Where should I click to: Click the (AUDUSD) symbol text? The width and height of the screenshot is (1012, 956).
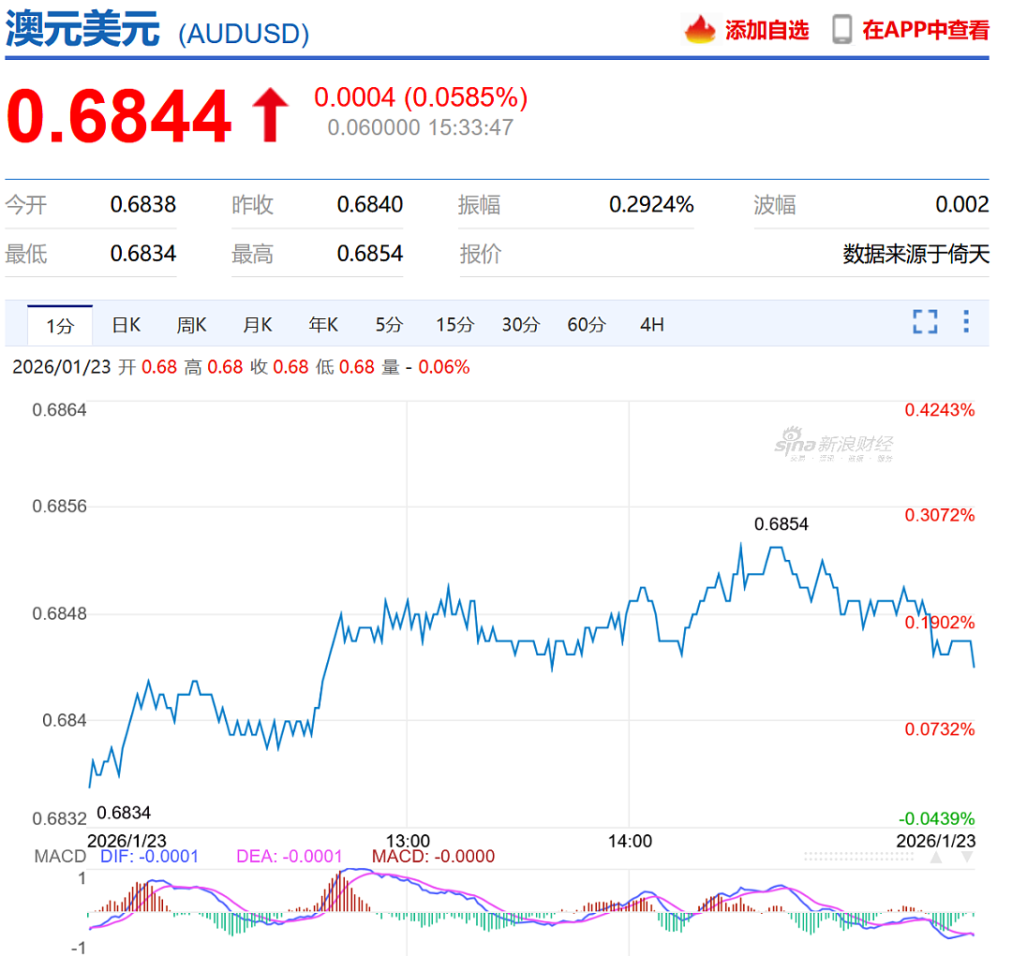[244, 34]
